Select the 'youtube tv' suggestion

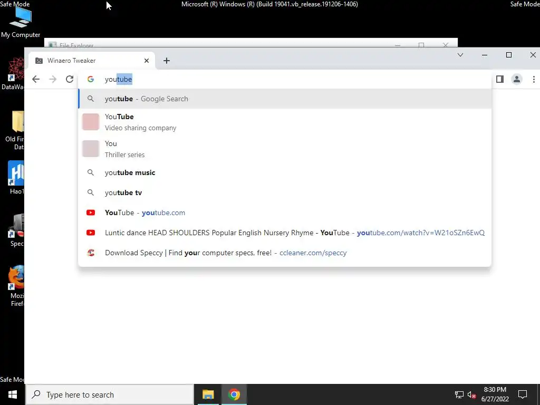[x=285, y=192]
